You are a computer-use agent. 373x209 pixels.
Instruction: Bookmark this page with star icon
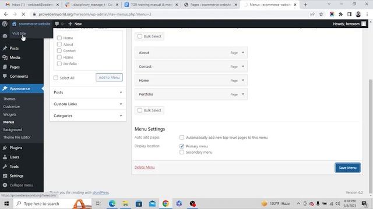click(x=321, y=14)
